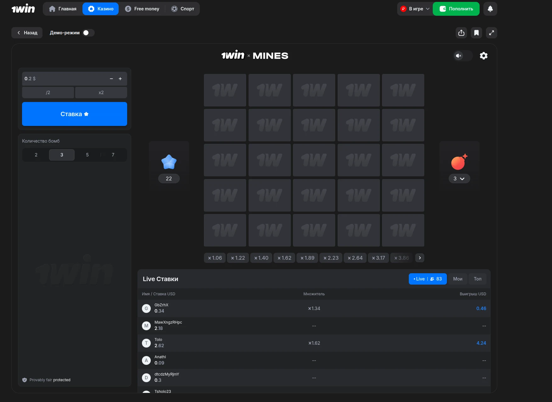Select the x1.06 multiplier chip
The height and width of the screenshot is (402, 552).
coord(215,258)
